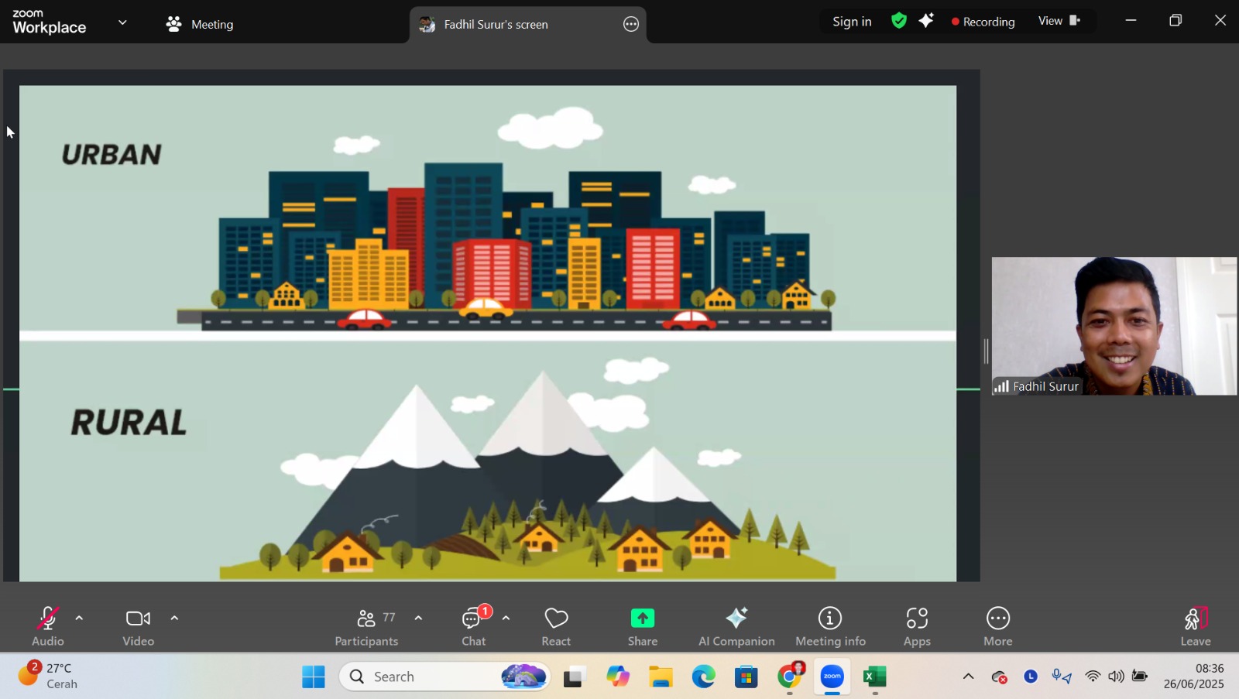1239x699 pixels.
Task: Open the Apps panel
Action: (917, 626)
